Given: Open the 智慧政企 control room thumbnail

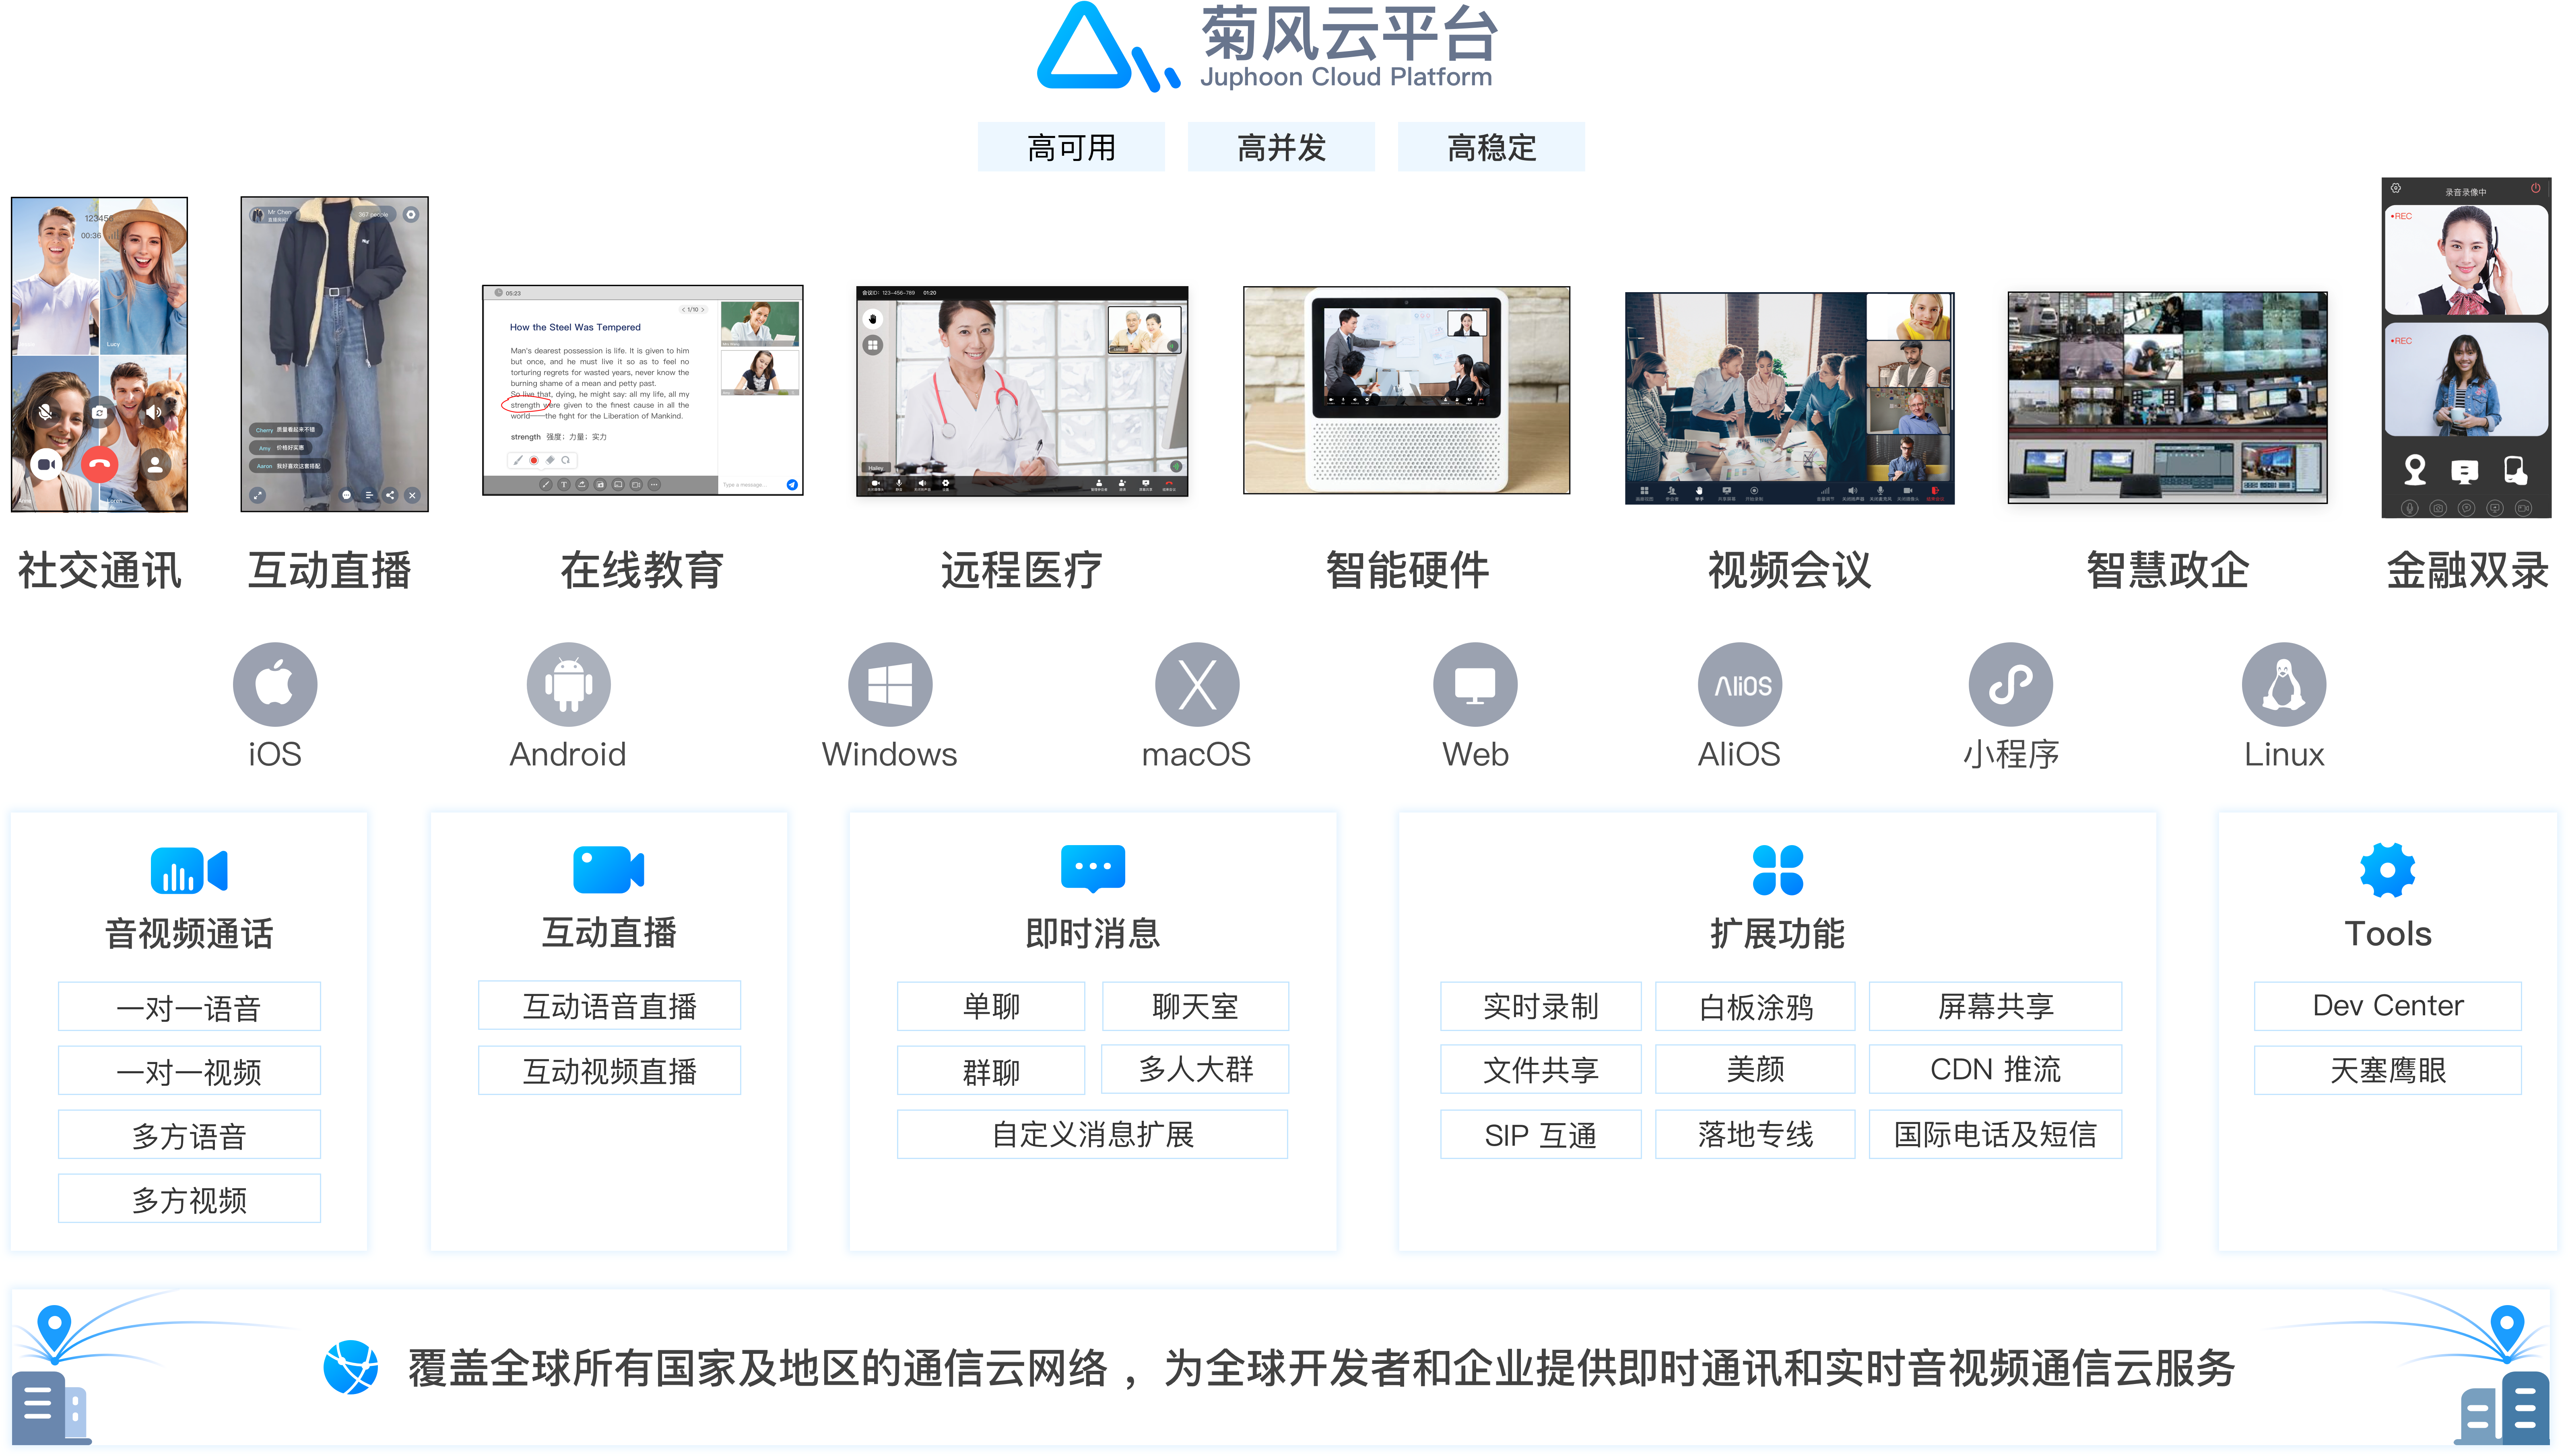Looking at the screenshot, I should tap(2167, 397).
